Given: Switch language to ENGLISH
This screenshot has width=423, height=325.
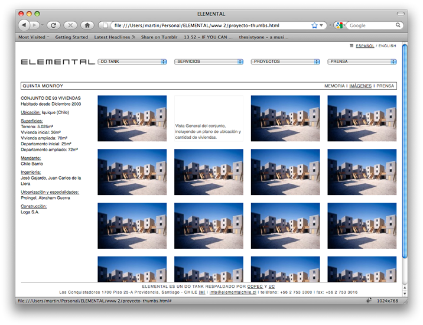Looking at the screenshot, I should (387, 46).
